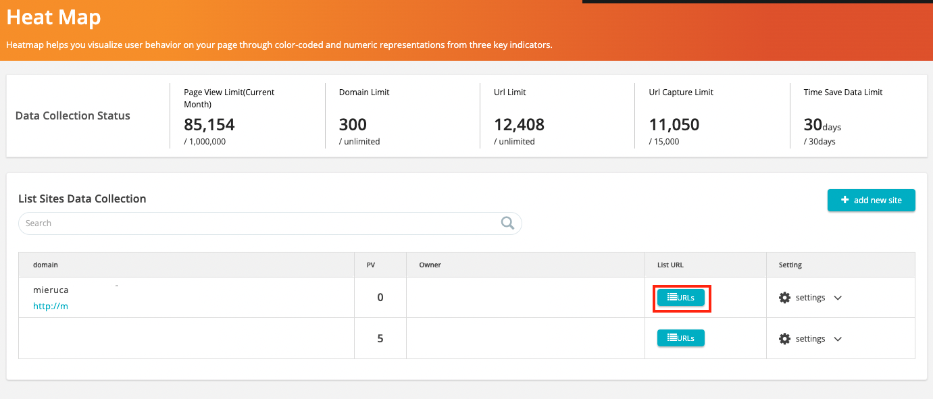Click the magnifying glass search icon
The width and height of the screenshot is (933, 399).
508,223
